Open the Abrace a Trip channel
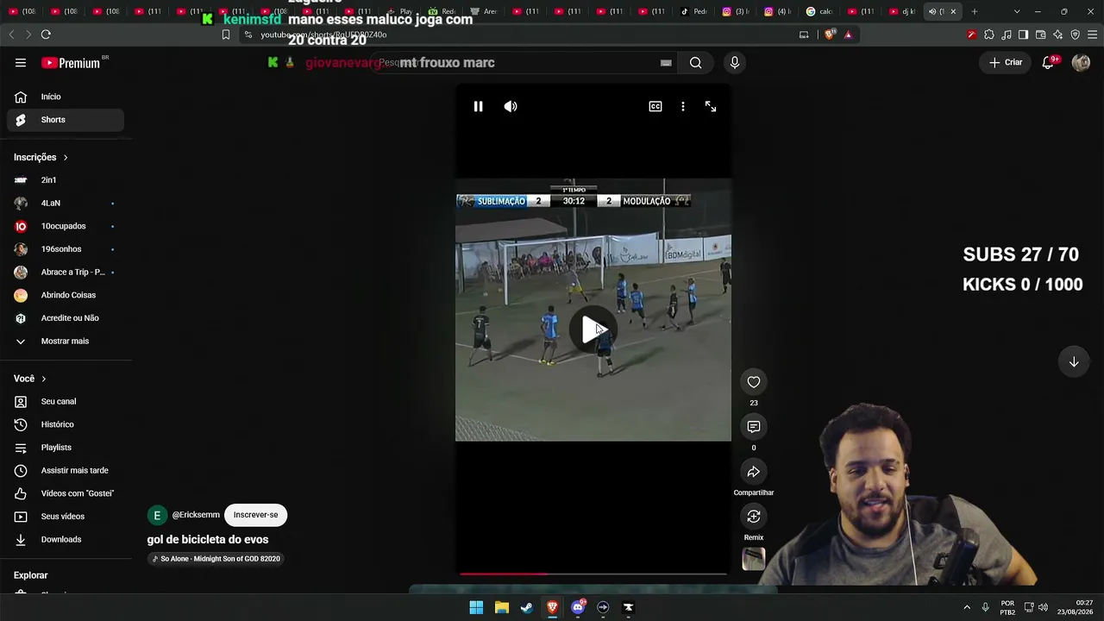 tap(66, 272)
